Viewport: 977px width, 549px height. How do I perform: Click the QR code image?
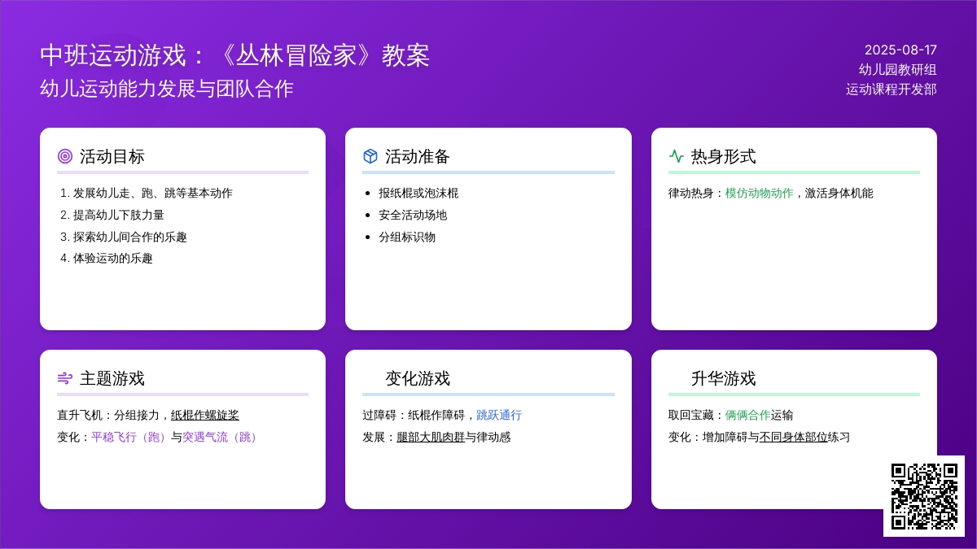click(x=924, y=496)
